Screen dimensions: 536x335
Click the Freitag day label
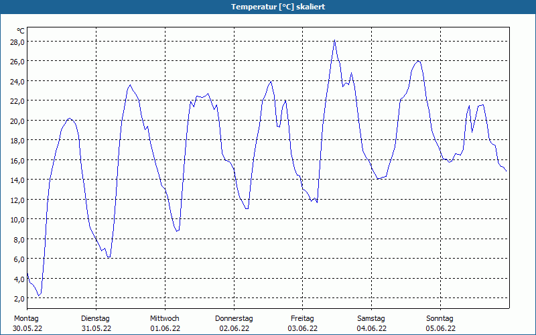[302, 319]
